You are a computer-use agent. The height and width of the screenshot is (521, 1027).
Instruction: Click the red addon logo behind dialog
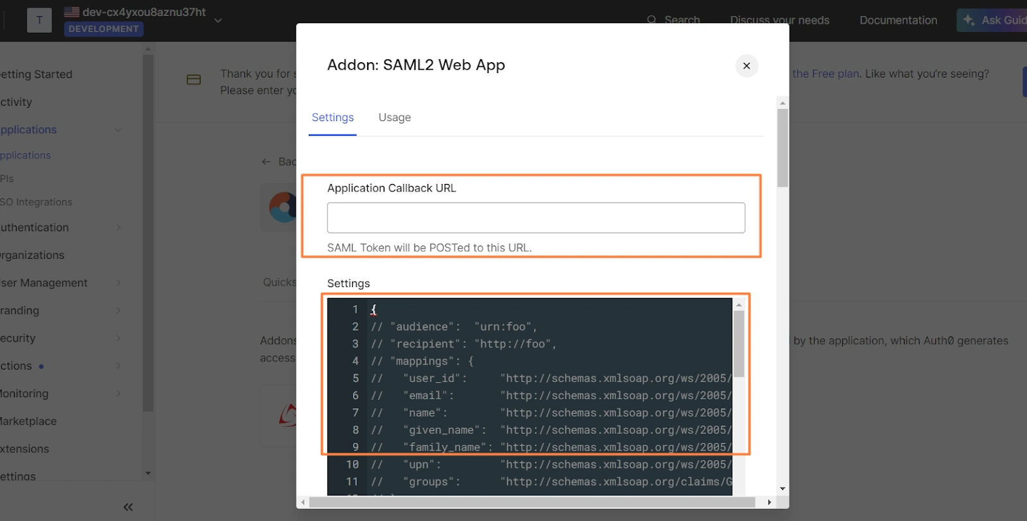coord(288,415)
